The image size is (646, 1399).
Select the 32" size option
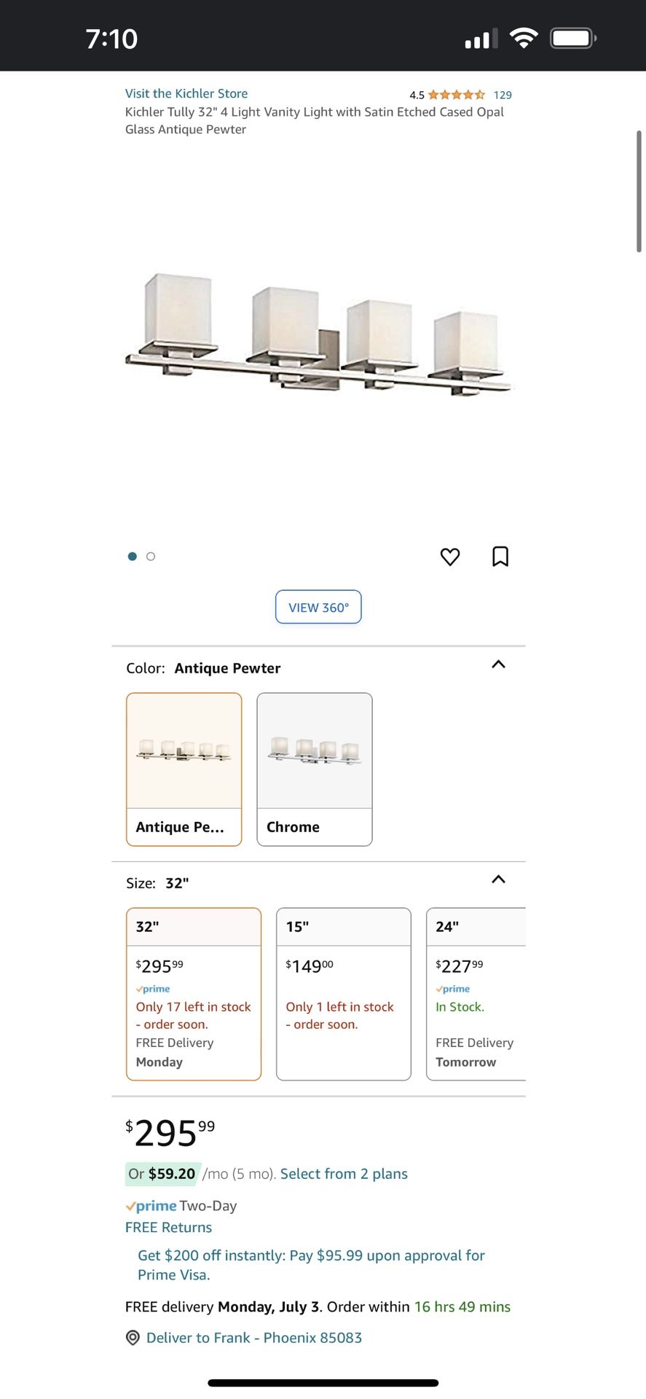coord(193,993)
